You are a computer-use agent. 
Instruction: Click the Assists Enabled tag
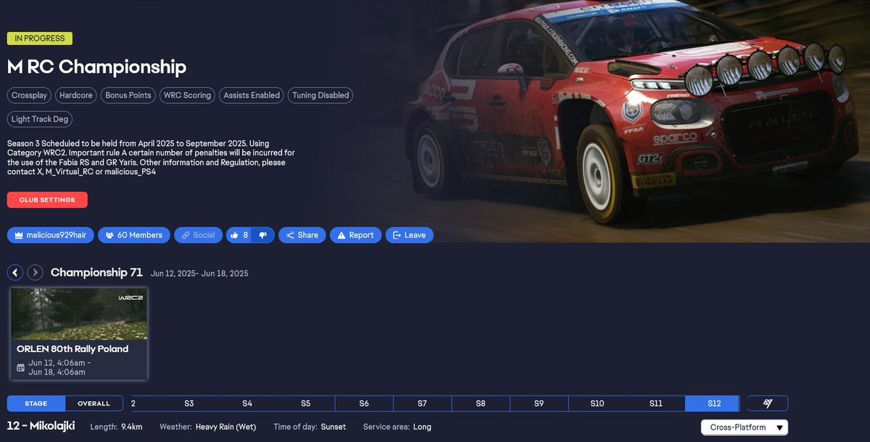[252, 95]
